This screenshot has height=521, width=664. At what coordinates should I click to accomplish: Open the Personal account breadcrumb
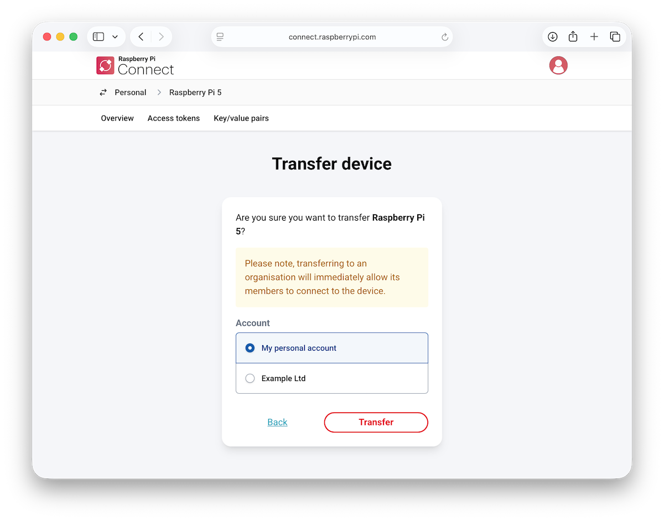click(131, 92)
